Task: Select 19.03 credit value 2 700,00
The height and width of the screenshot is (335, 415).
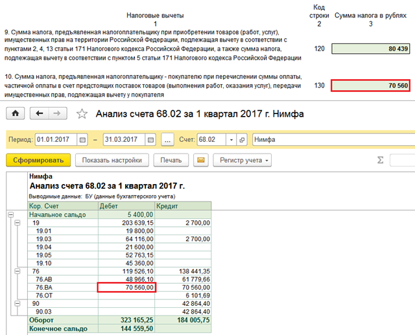Action: click(x=183, y=239)
